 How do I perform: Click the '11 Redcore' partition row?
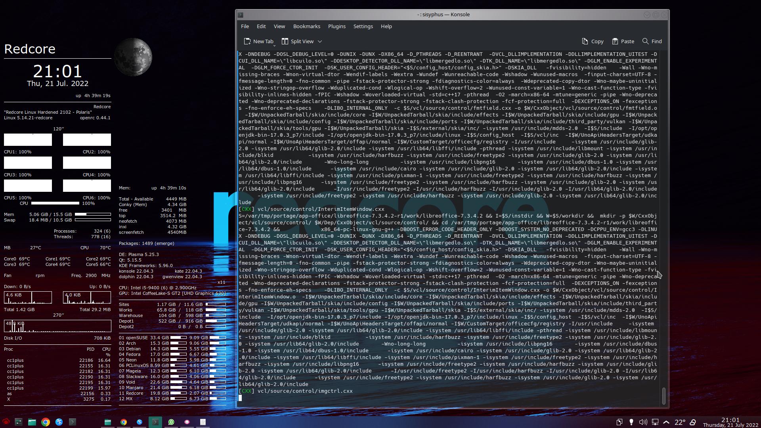172,393
